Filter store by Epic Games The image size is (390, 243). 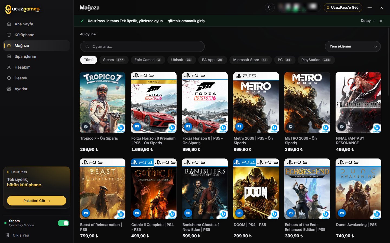tap(148, 60)
